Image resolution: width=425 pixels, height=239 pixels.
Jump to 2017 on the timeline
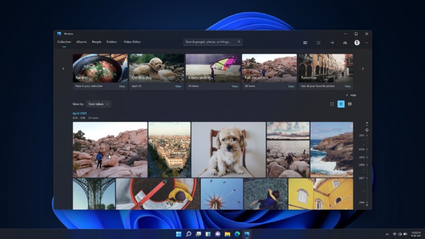pos(362,178)
